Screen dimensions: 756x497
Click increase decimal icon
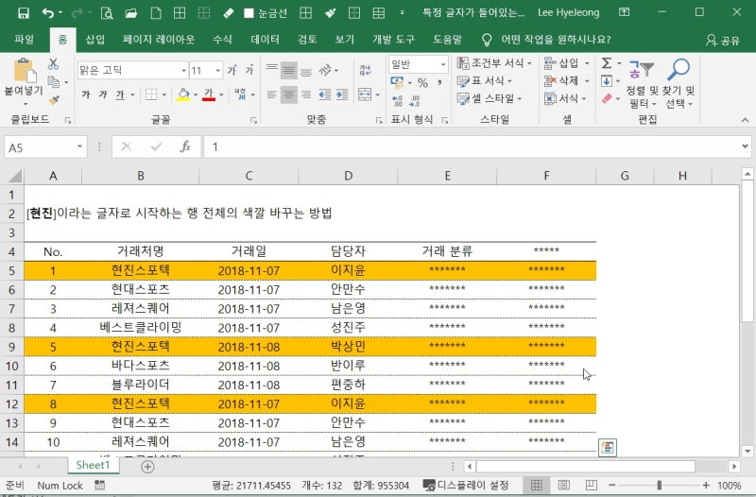398,101
